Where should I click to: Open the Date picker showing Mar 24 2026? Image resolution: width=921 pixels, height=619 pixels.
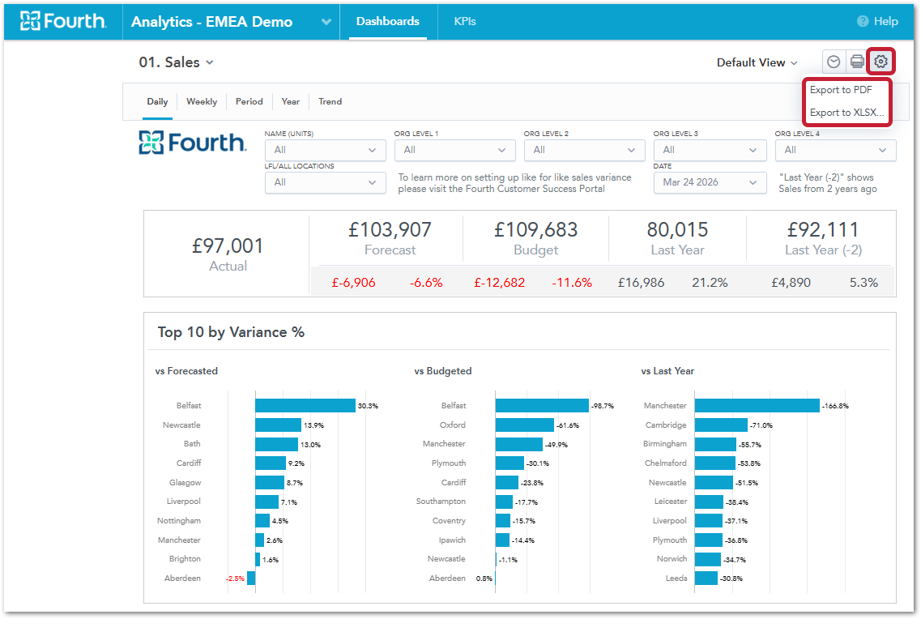(710, 182)
